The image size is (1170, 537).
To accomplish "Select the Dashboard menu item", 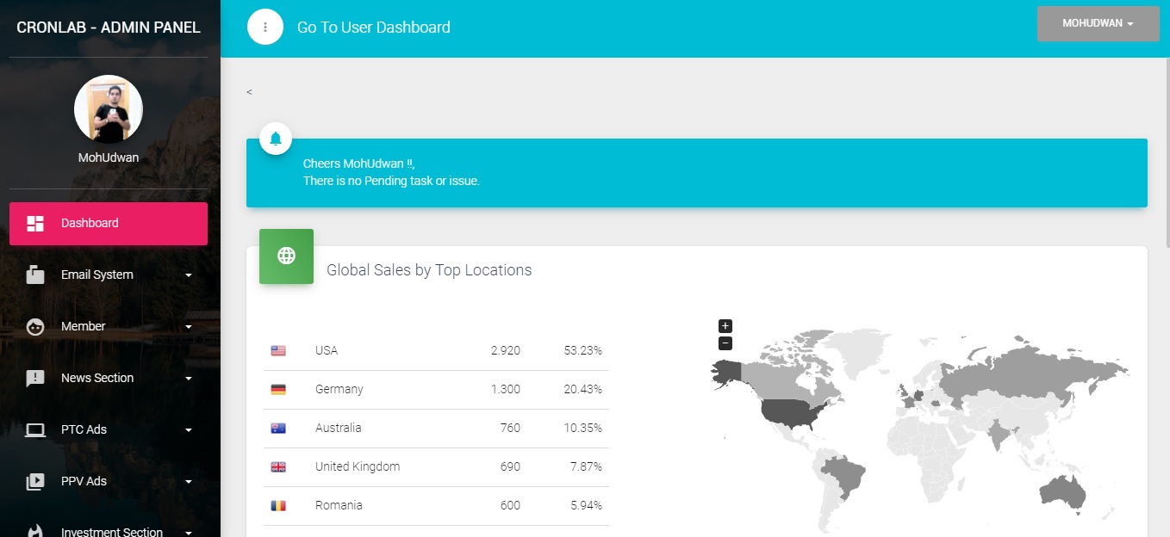I will point(109,224).
